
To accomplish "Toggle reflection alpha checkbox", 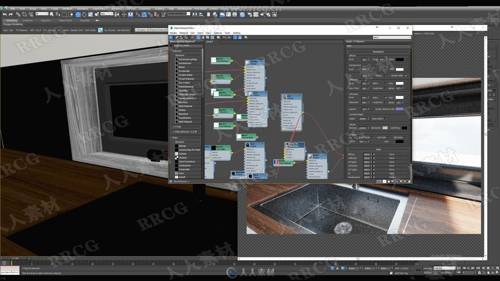I will pos(386,83).
